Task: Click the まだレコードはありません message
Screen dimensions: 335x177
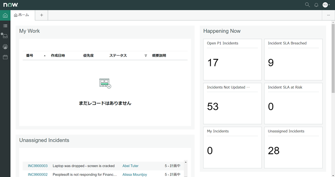Action: [x=105, y=103]
